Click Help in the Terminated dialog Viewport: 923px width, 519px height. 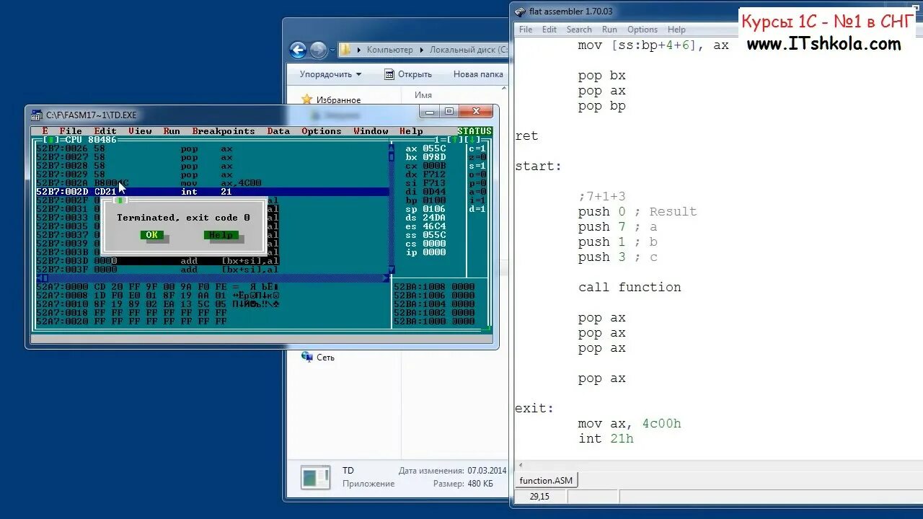point(221,235)
